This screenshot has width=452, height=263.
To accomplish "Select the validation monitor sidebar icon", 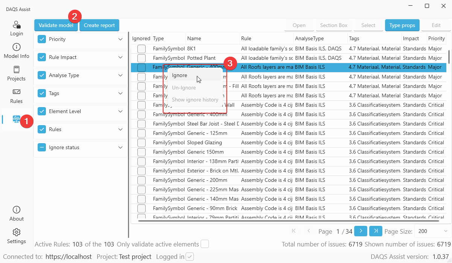I will [x=17, y=119].
